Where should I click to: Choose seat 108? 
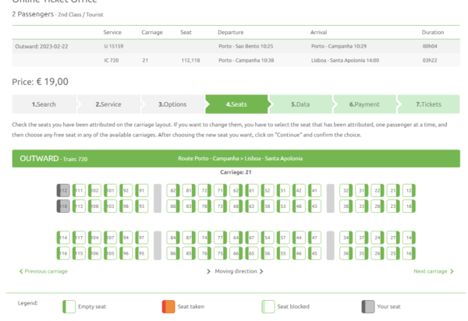(x=94, y=206)
